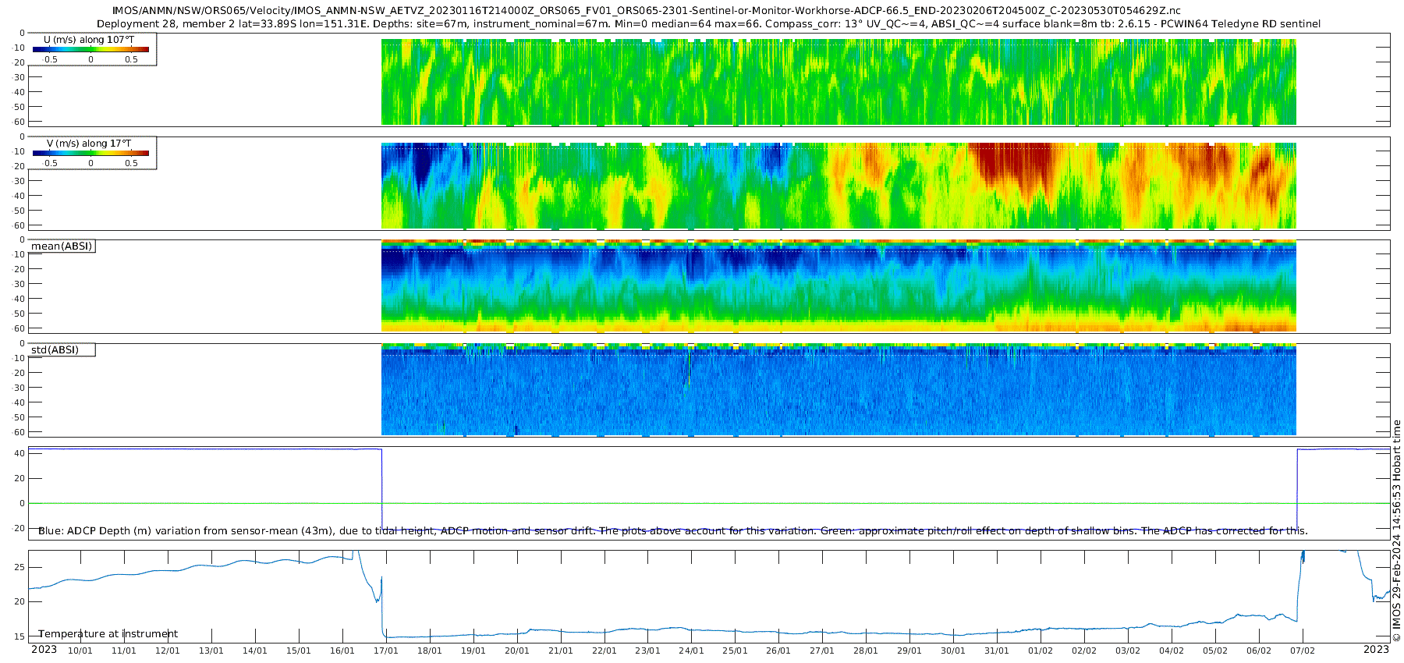Click the -0.5 label on the V colorbar
The image size is (1404, 663).
50,163
